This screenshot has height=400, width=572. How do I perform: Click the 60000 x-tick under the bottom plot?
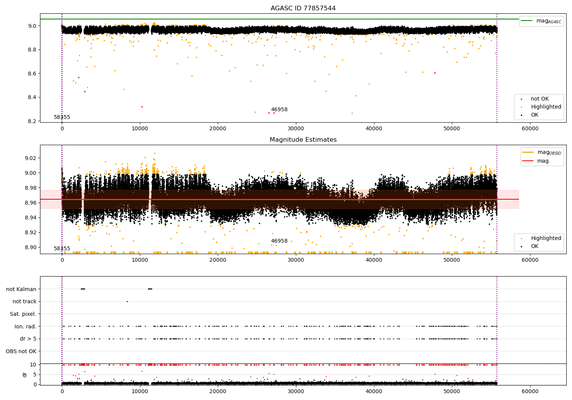pos(530,392)
